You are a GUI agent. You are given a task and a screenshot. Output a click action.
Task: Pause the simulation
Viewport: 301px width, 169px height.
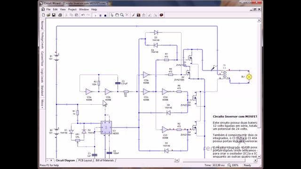(100, 15)
